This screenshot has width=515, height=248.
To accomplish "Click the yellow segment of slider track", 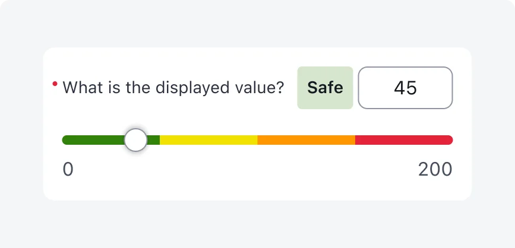I will [x=208, y=140].
